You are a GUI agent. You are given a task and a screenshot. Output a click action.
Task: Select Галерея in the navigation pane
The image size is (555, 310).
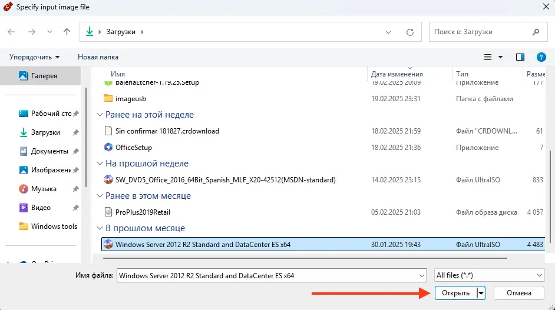40,76
